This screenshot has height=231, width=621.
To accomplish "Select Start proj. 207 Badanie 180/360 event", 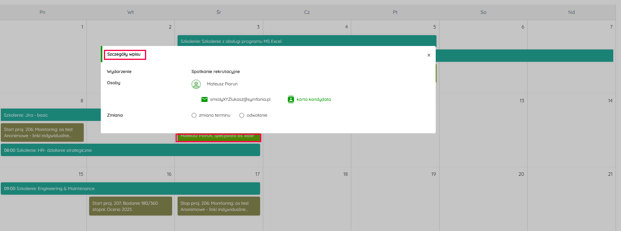I will 130,206.
